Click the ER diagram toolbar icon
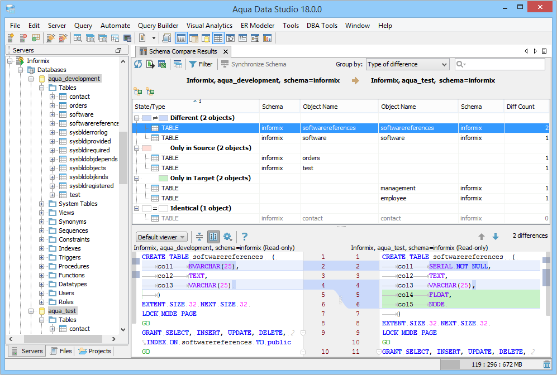The image size is (557, 375). click(x=255, y=38)
